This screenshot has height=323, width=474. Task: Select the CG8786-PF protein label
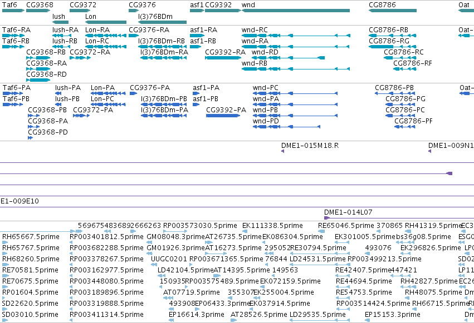click(413, 121)
